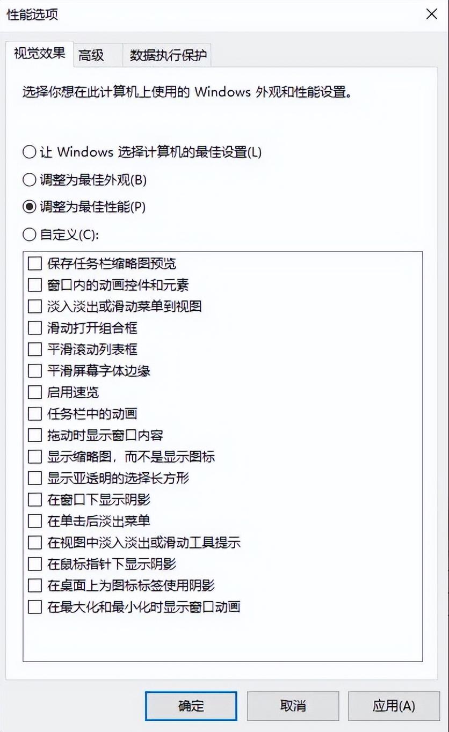Click the 确定 button

191,706
